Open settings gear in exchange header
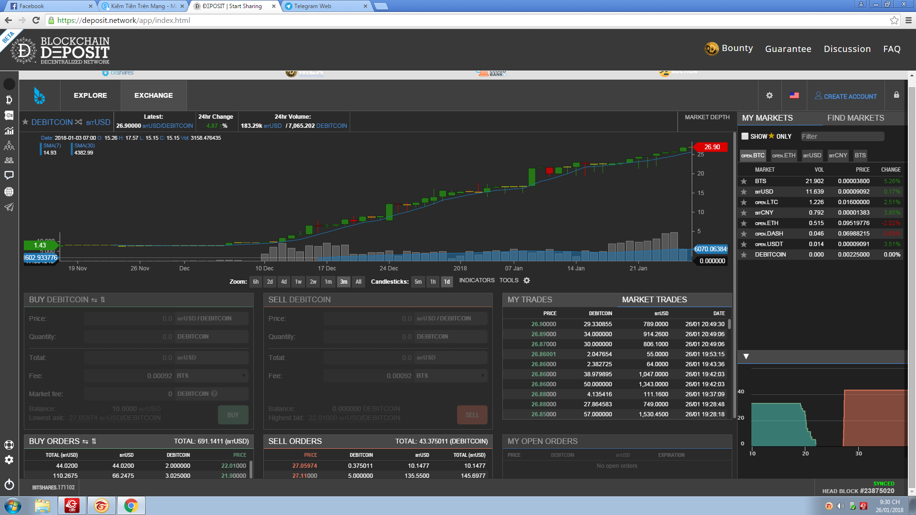 click(x=770, y=95)
